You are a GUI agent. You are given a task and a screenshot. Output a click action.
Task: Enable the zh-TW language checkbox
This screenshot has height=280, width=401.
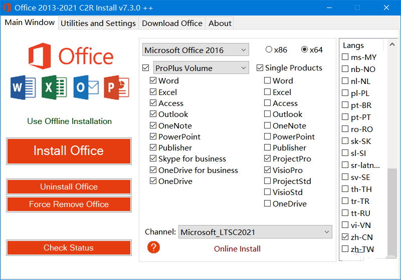[345, 248]
